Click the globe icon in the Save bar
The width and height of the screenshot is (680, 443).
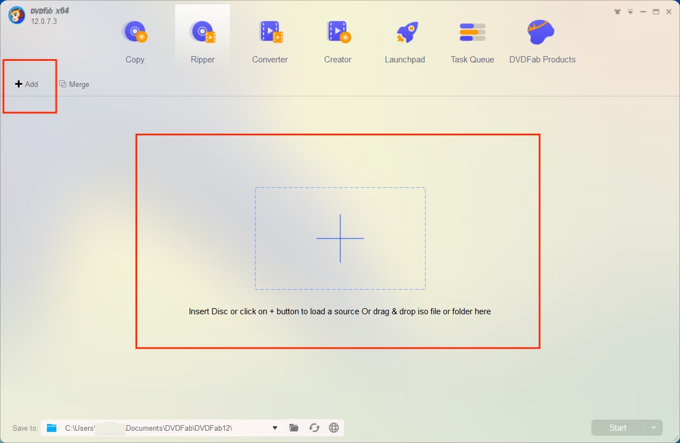click(x=334, y=428)
